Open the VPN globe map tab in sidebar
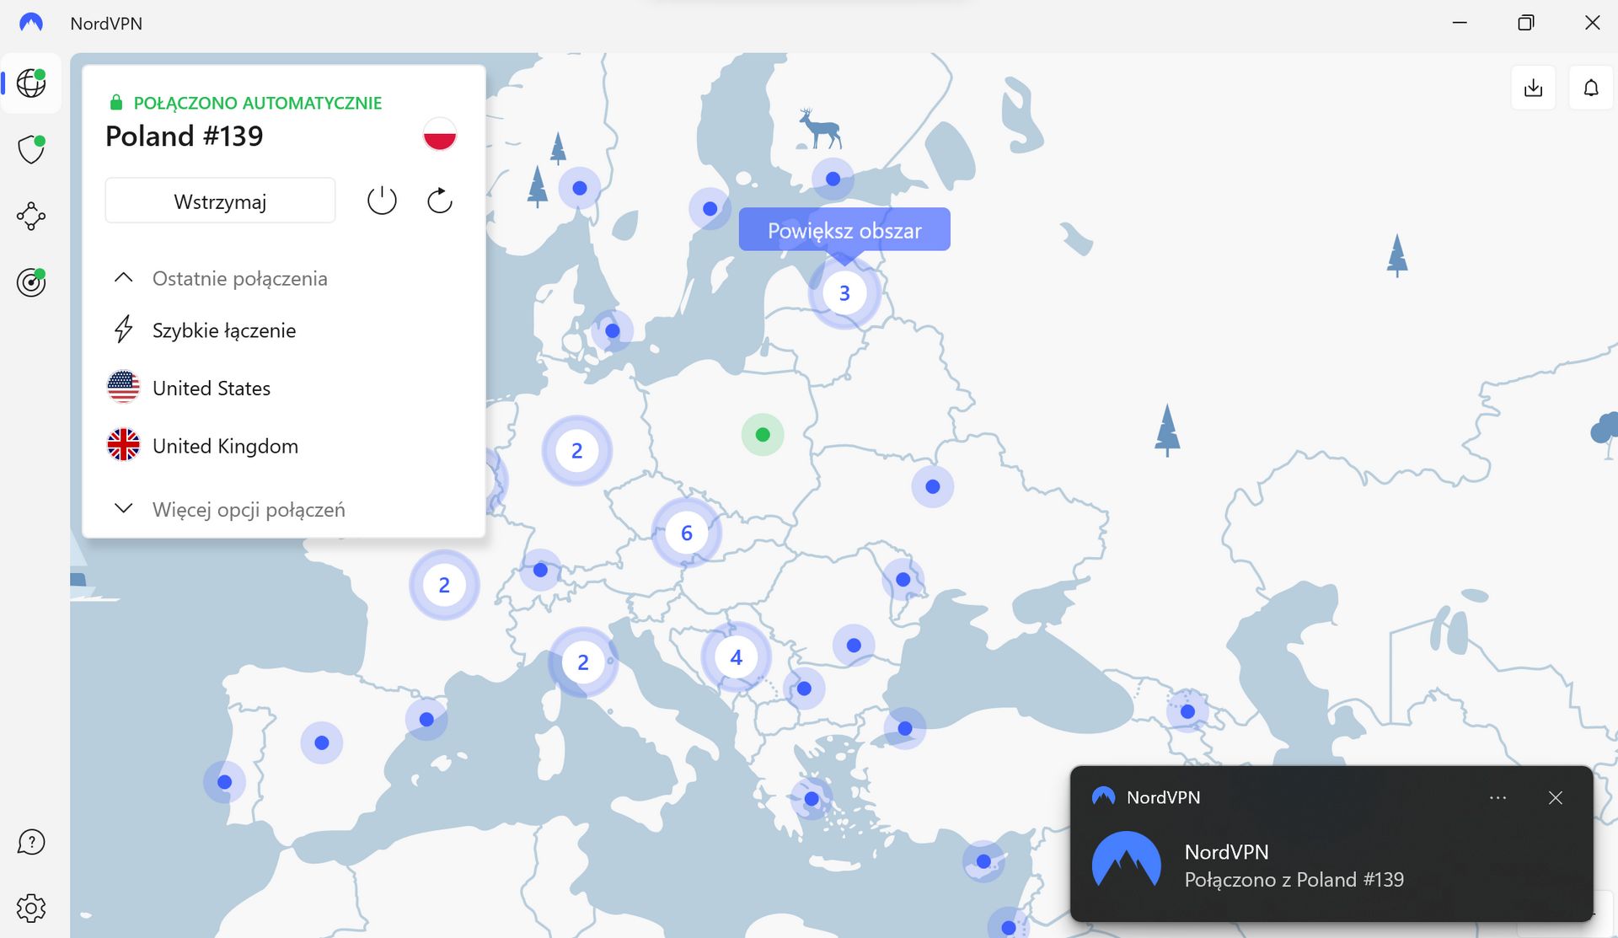The width and height of the screenshot is (1618, 938). 31,83
